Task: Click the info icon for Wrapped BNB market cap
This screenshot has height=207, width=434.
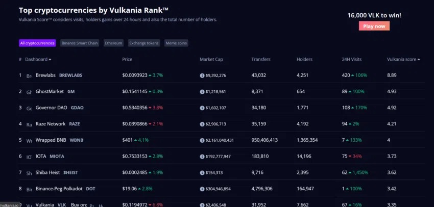Action: pyautogui.click(x=202, y=140)
